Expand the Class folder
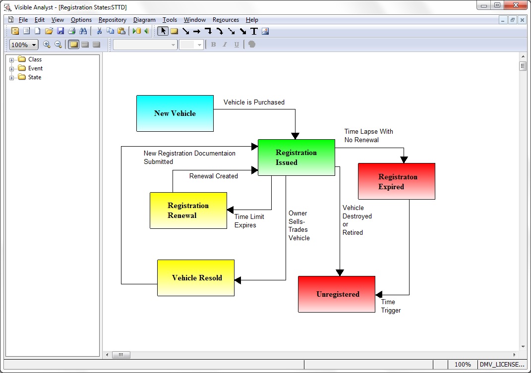Viewport: 531px width, 373px height. click(11, 60)
